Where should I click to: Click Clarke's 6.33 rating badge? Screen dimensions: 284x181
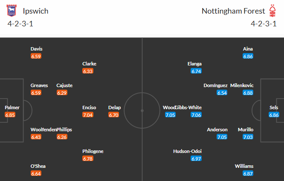click(x=88, y=71)
